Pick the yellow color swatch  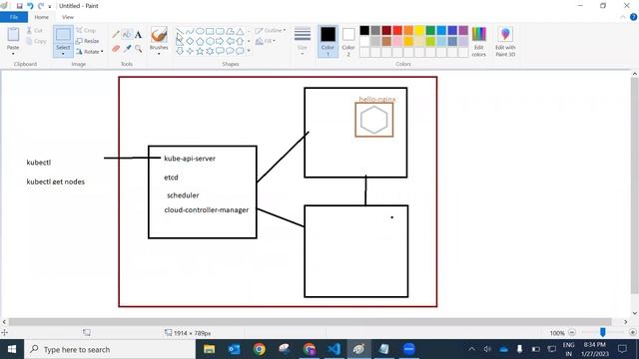[419, 31]
